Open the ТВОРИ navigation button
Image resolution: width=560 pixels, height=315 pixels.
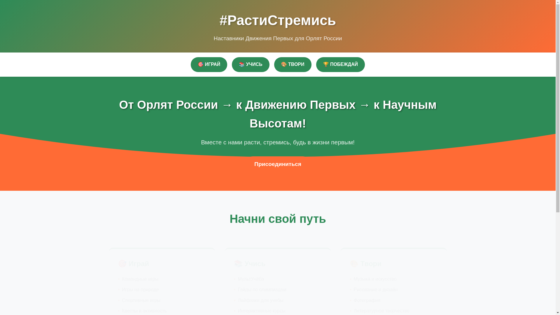pyautogui.click(x=293, y=64)
